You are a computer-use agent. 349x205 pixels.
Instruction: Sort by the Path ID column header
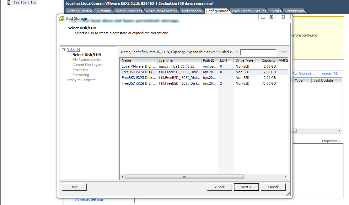pyautogui.click(x=209, y=60)
